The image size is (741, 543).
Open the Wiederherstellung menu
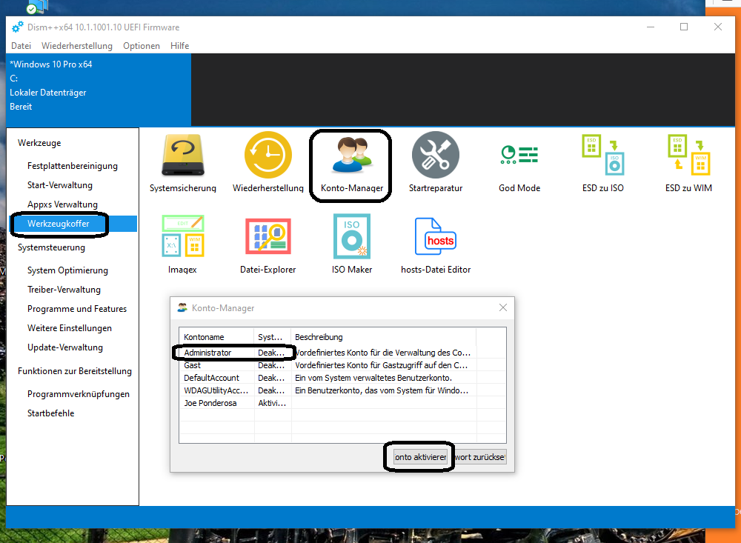click(x=77, y=46)
